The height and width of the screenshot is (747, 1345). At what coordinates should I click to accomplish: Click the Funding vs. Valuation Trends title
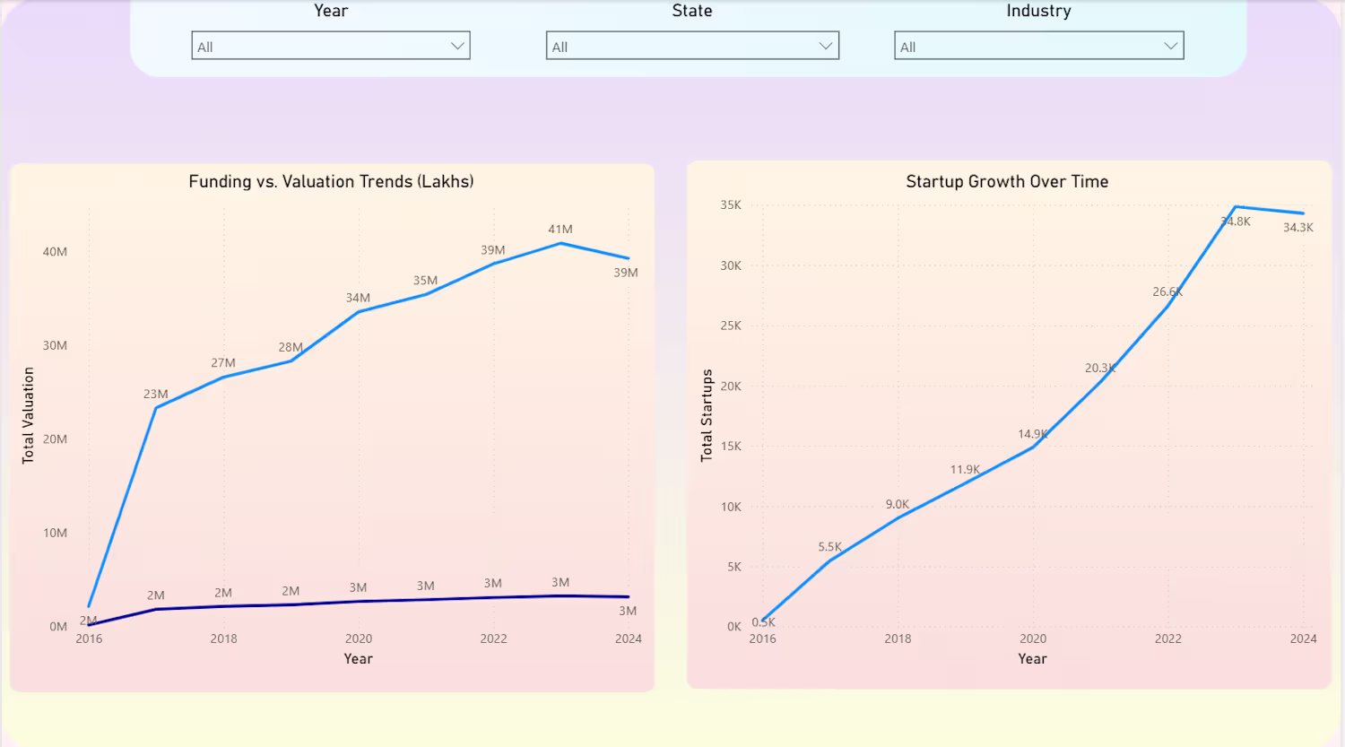[x=331, y=182]
